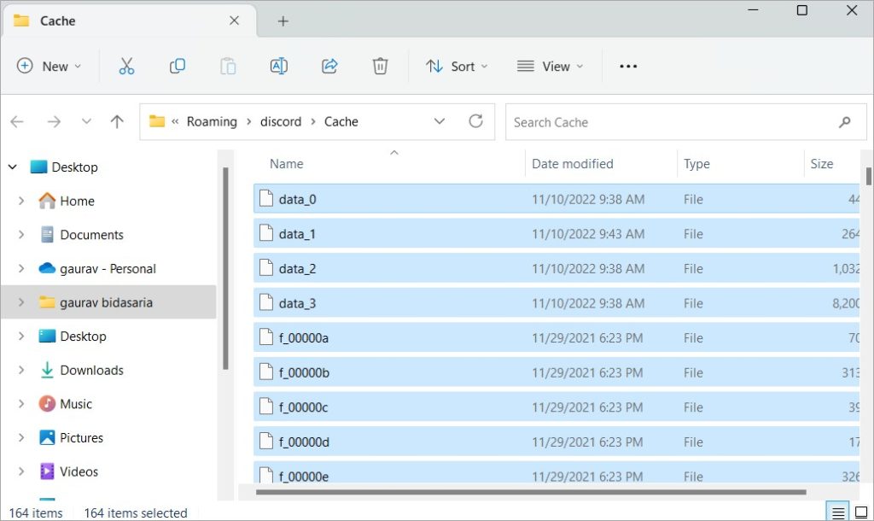Click the Downloads arrow icon in sidebar
This screenshot has width=874, height=521.
click(x=48, y=370)
